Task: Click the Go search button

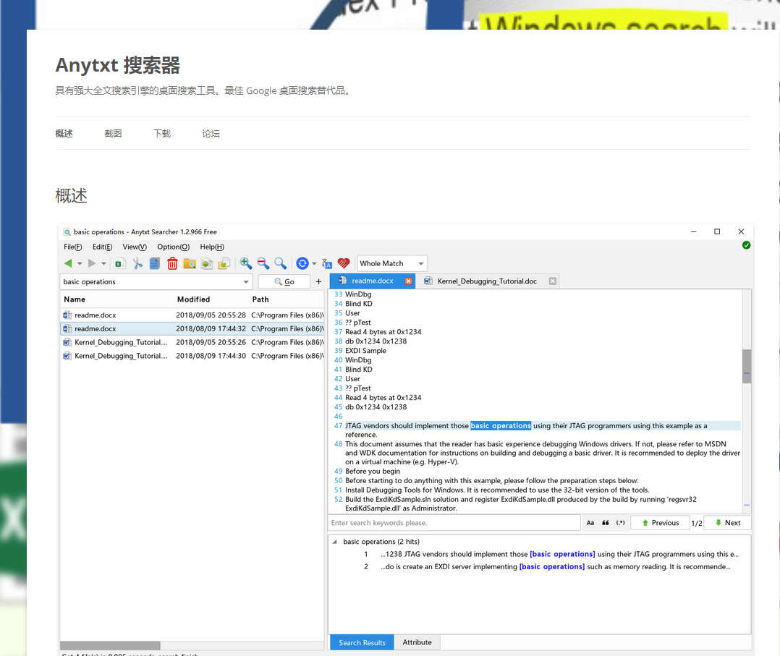Action: tap(284, 281)
